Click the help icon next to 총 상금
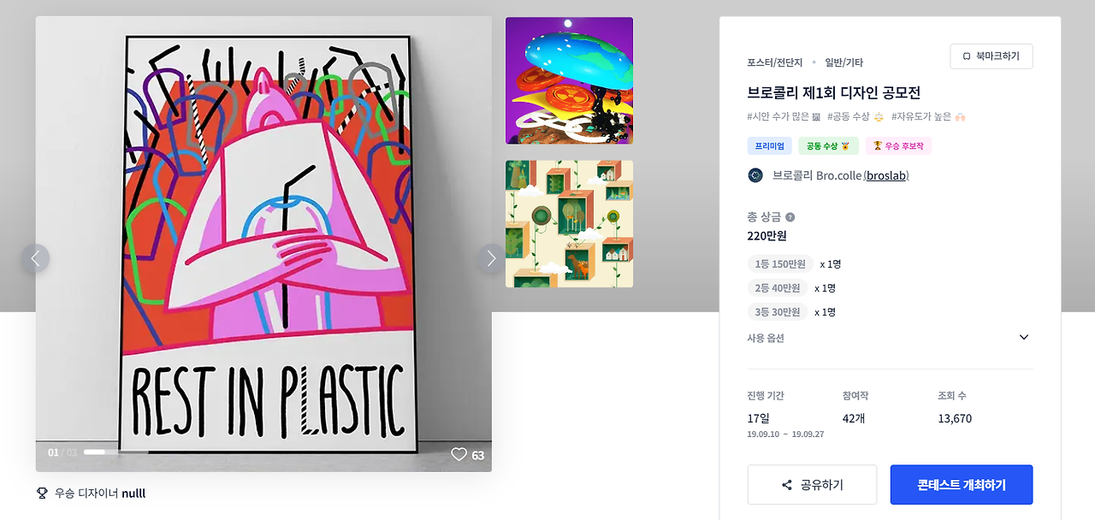 (790, 217)
